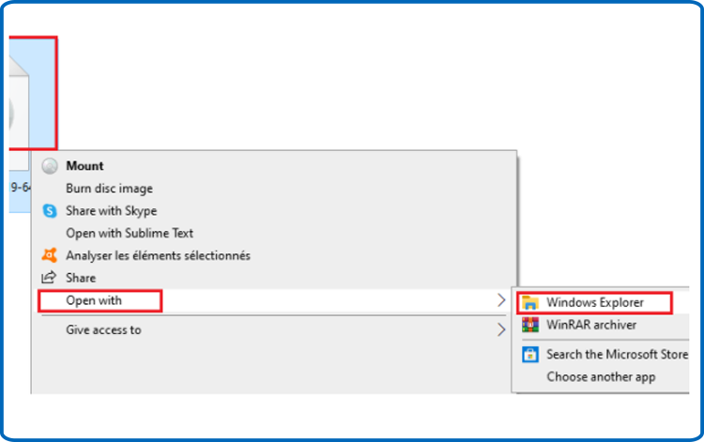Click the Avast antivirus icon
This screenshot has height=442, width=704.
pos(50,255)
